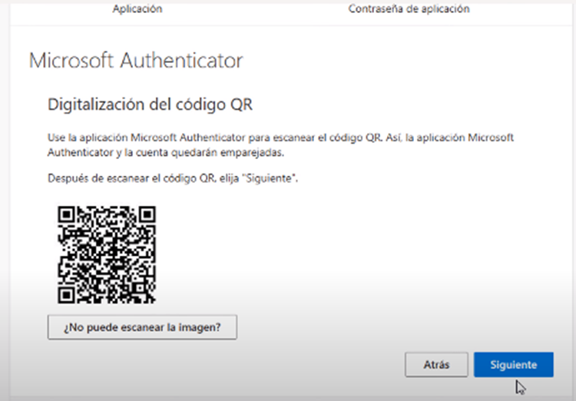Image resolution: width=576 pixels, height=401 pixels.
Task: Click the Digitalización del código QR heading
Action: click(x=150, y=104)
